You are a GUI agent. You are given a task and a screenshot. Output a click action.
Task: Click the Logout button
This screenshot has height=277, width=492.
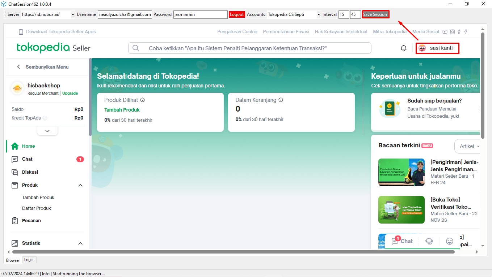[237, 14]
